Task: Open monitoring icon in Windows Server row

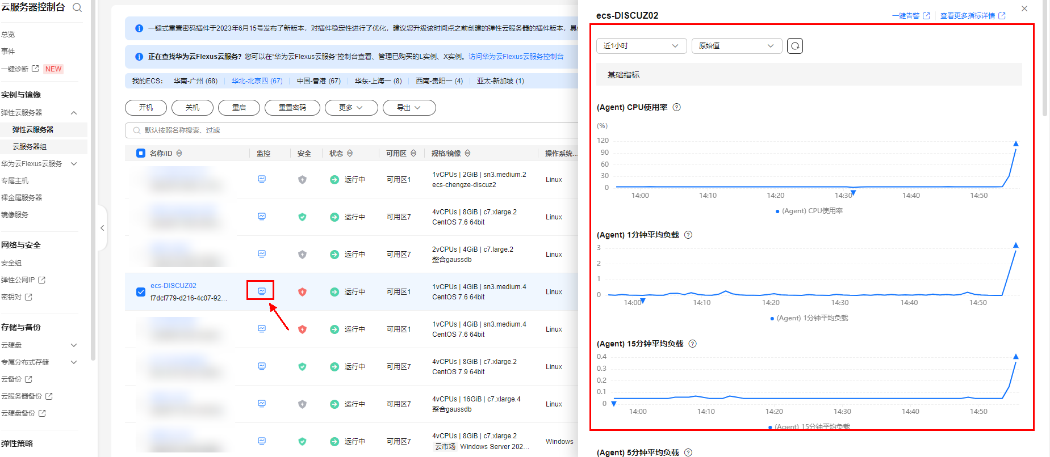Action: point(262,441)
